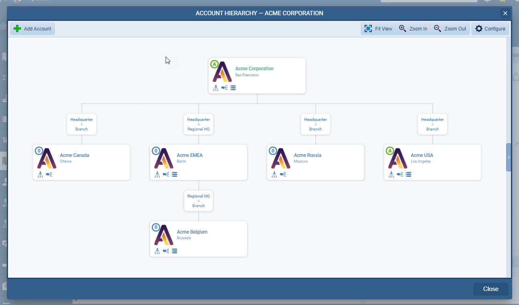Open the Headquarter–Branch relationship above Acme Canada

click(81, 124)
